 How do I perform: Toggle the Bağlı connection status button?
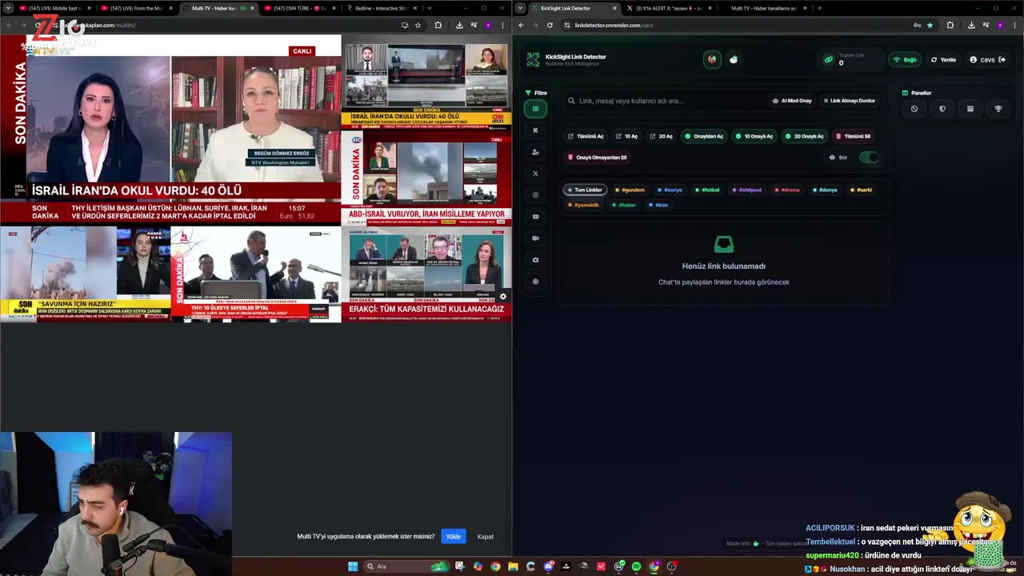click(x=905, y=60)
